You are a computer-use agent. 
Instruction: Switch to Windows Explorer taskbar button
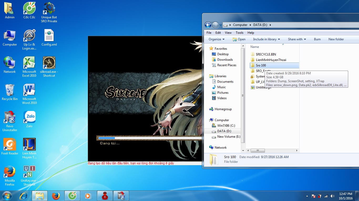tap(40, 196)
